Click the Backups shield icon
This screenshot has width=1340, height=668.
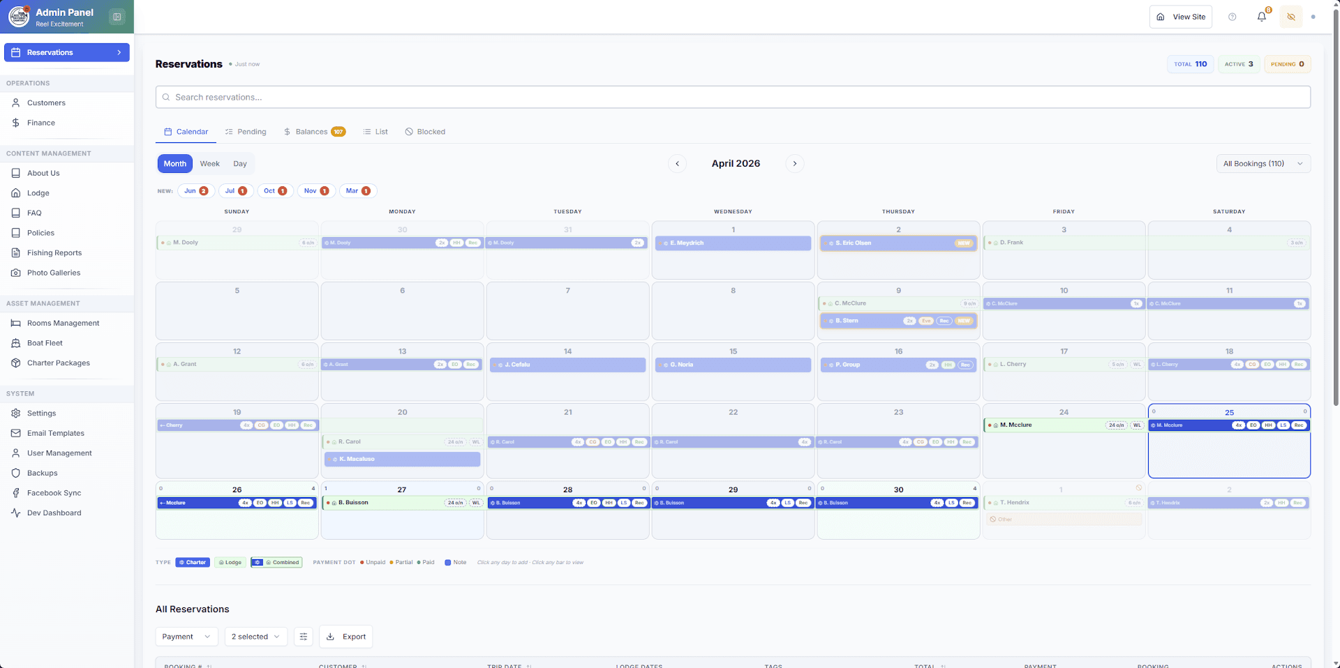point(15,473)
